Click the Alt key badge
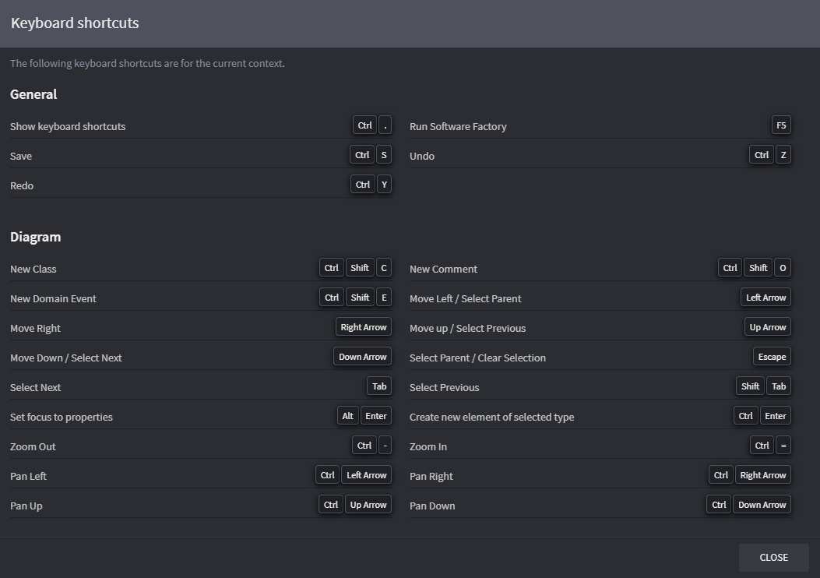This screenshot has width=820, height=578. [347, 416]
